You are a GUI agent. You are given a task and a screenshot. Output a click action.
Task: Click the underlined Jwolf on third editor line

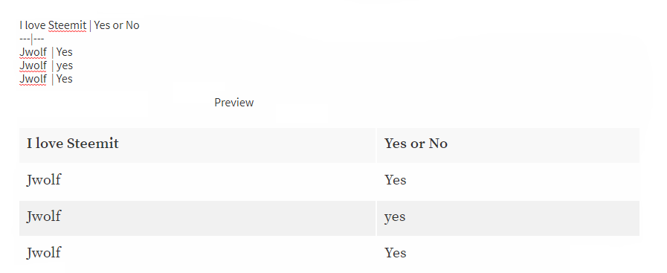(33, 79)
